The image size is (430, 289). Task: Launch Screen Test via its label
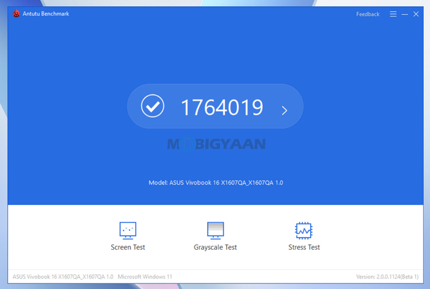(128, 247)
